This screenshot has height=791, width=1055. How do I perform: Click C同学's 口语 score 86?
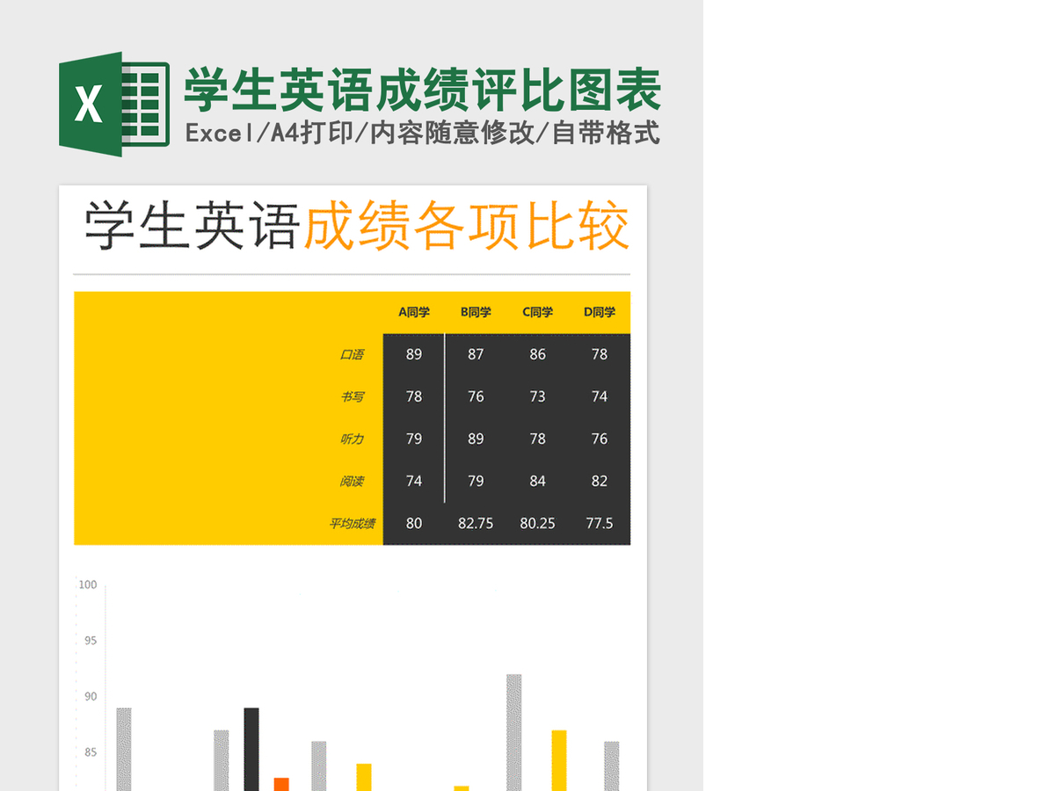pos(537,354)
